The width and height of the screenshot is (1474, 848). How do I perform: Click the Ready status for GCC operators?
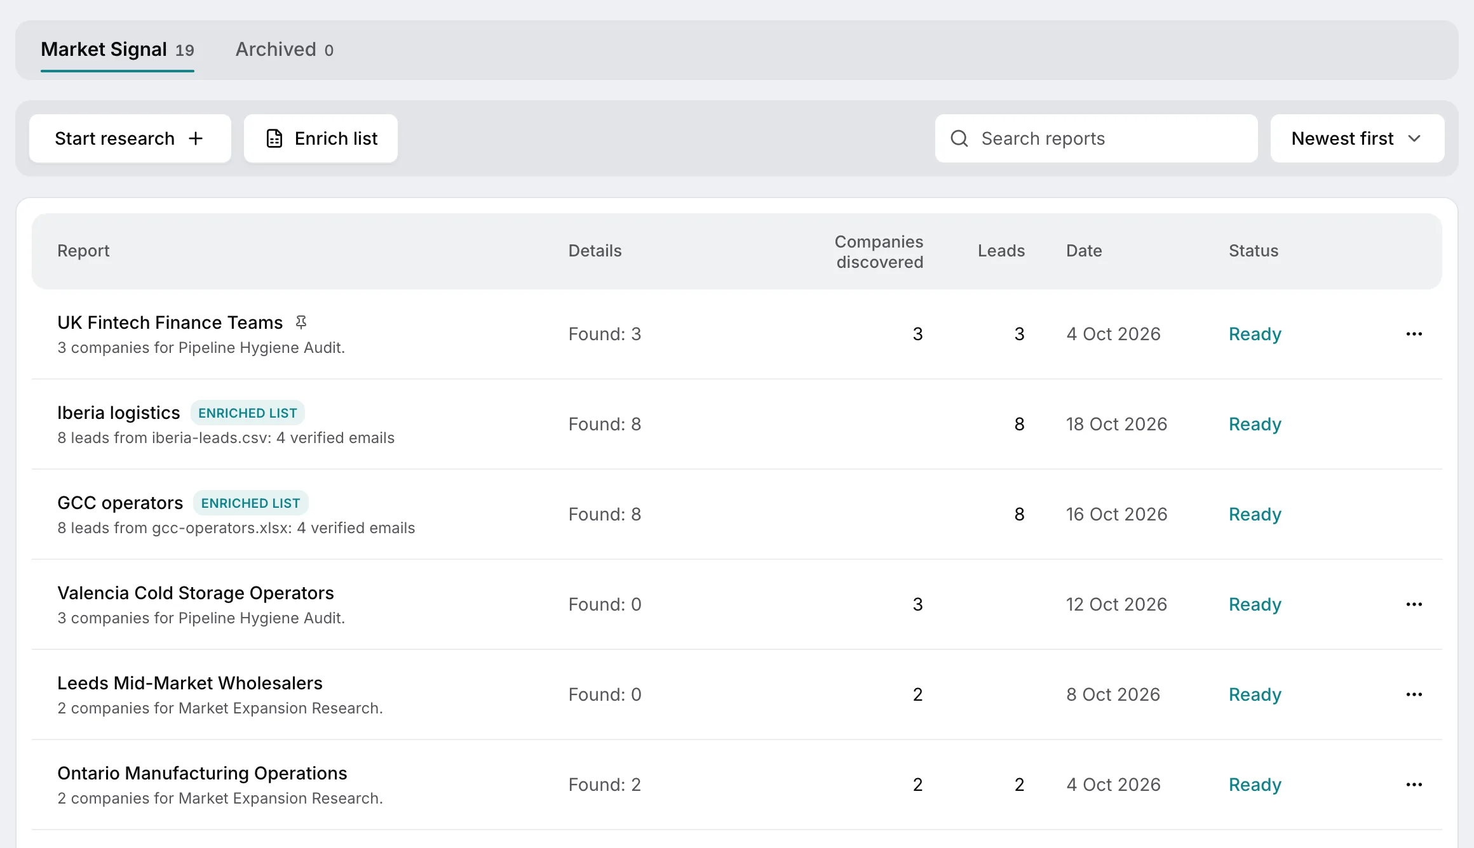(1255, 514)
